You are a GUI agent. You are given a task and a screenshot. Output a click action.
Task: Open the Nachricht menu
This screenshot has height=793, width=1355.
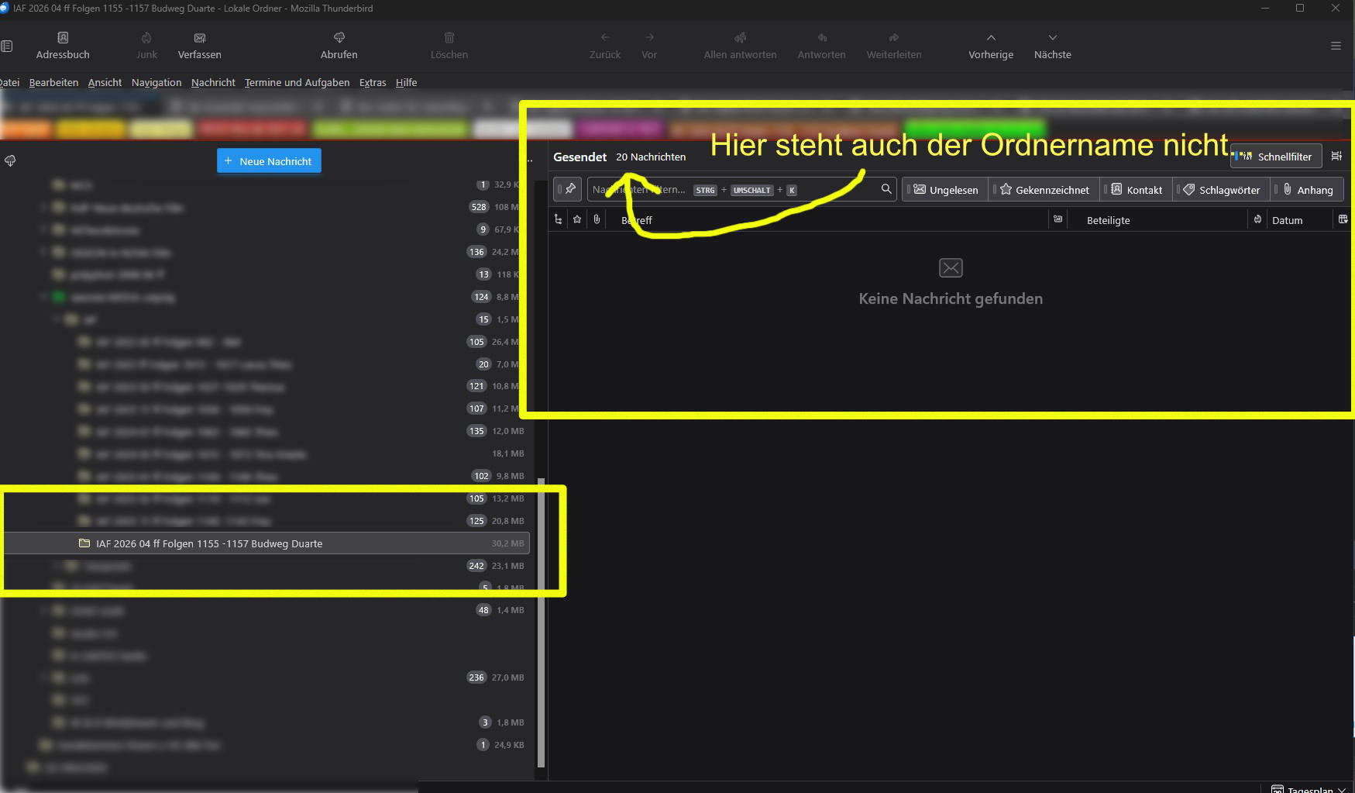point(213,83)
